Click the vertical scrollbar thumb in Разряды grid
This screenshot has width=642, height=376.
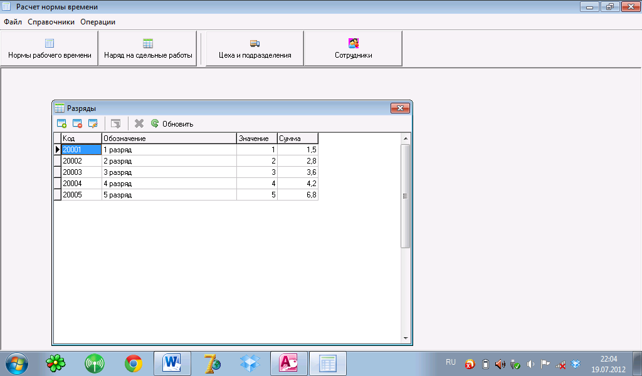(x=406, y=196)
